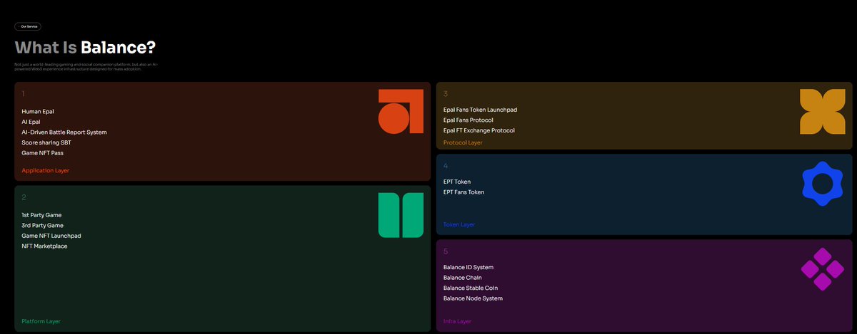Screen dimensions: 857x334
Task: Click Epal Fans Token Launchpad
Action: coord(480,110)
